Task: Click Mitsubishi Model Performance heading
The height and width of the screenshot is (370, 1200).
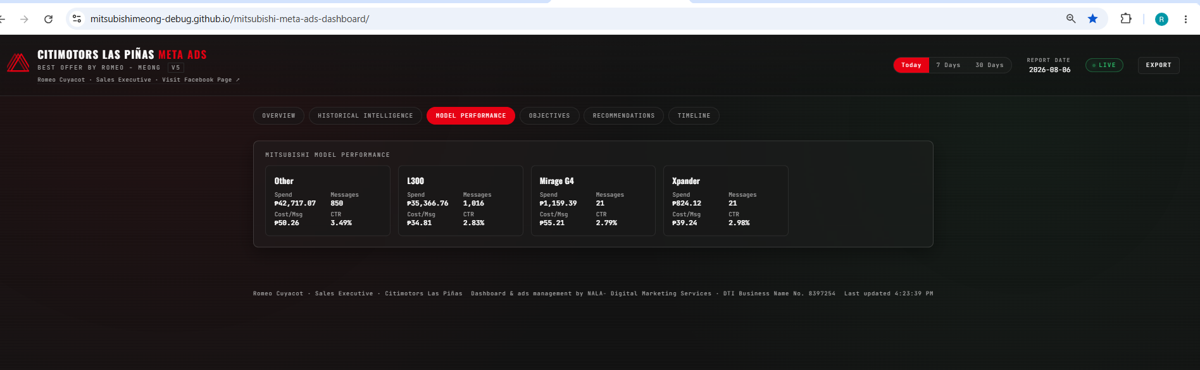Action: [x=327, y=155]
